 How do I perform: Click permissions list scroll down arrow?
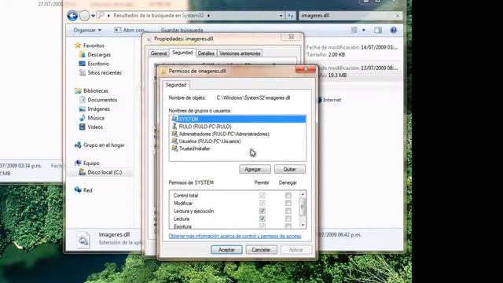tap(302, 226)
